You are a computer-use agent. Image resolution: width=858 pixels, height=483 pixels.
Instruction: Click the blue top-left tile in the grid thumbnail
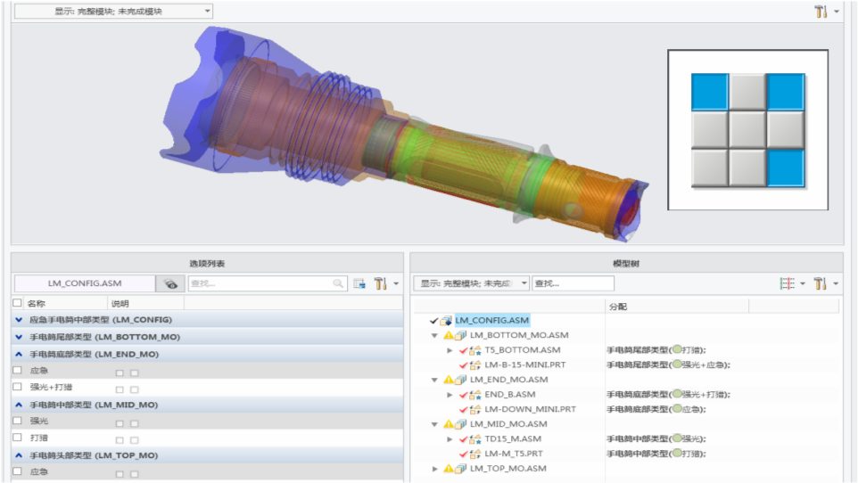coord(710,92)
